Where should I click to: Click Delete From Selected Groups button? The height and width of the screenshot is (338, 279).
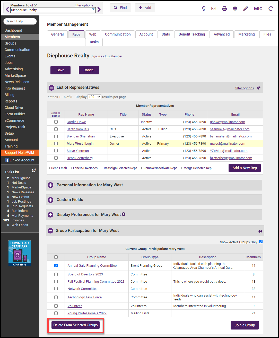click(x=75, y=325)
